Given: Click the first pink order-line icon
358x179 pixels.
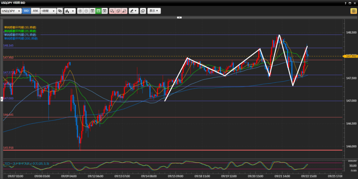Looking at the screenshot, I should (x=112, y=11).
